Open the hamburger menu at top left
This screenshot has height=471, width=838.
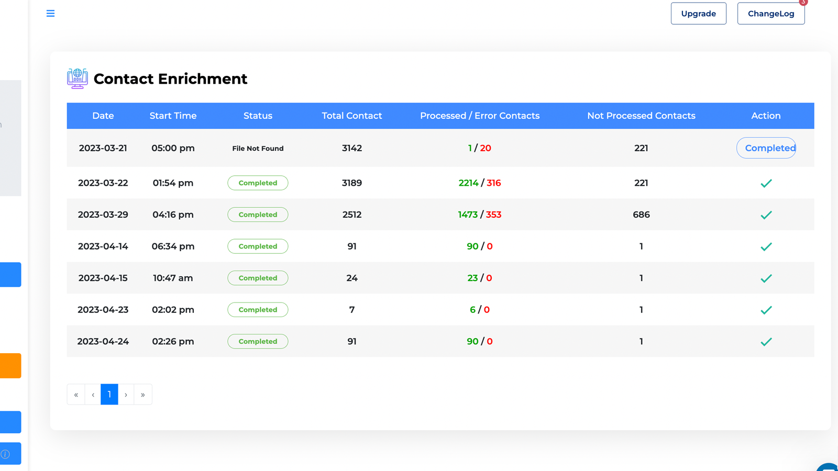click(50, 13)
